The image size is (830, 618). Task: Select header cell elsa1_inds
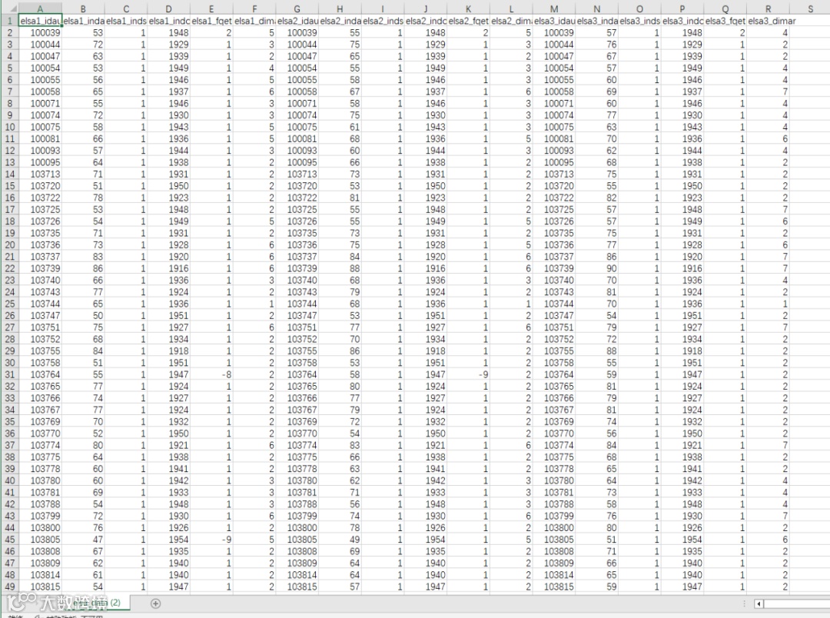coord(126,21)
